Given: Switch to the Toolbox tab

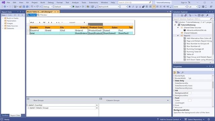Looking at the screenshot, I should click(5, 115).
